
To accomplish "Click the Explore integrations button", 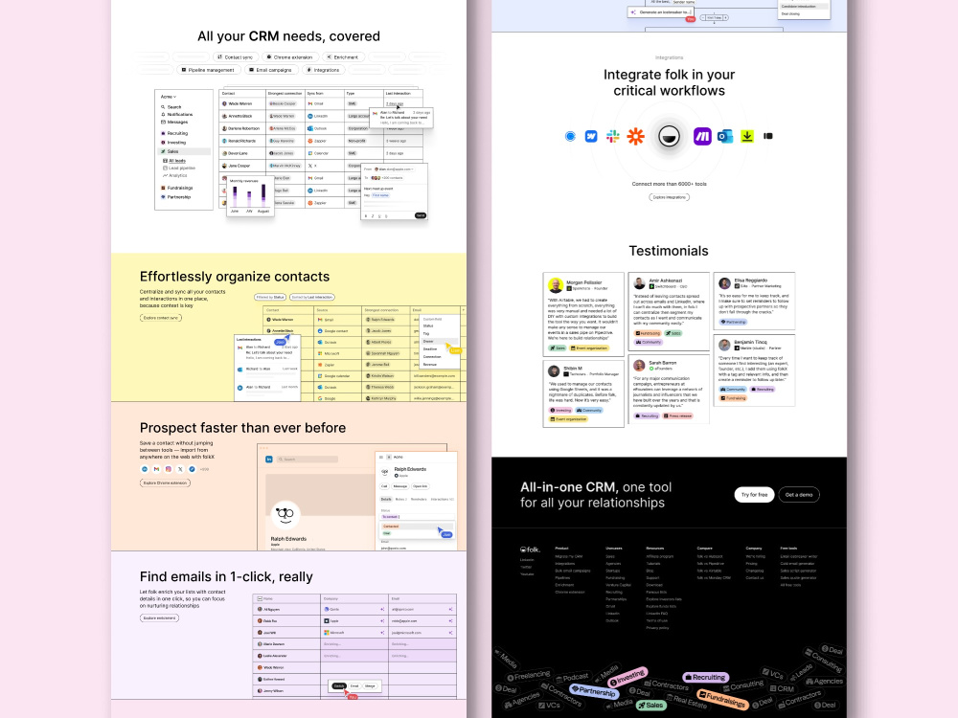I will [669, 197].
